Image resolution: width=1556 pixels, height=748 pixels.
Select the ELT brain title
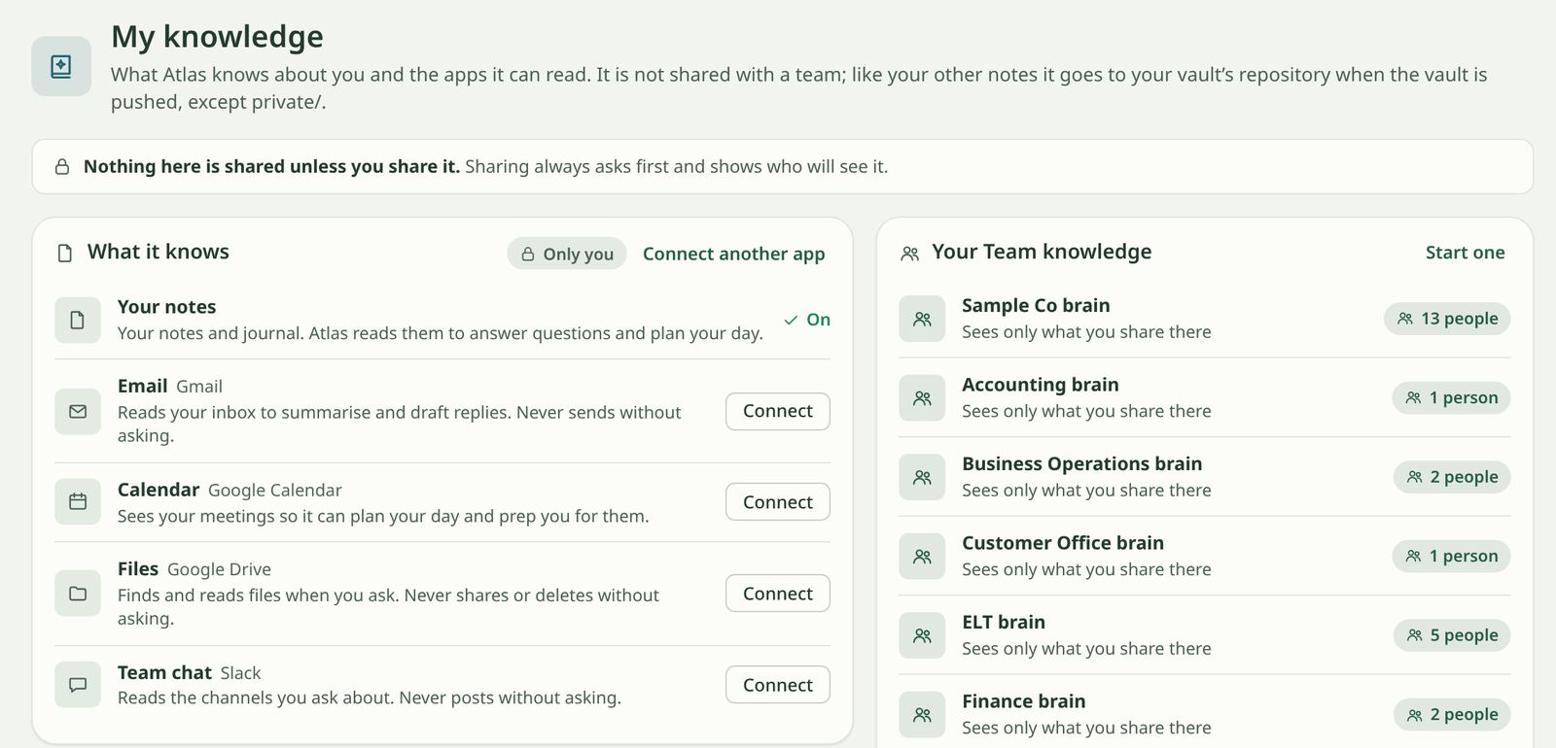[x=1004, y=622]
